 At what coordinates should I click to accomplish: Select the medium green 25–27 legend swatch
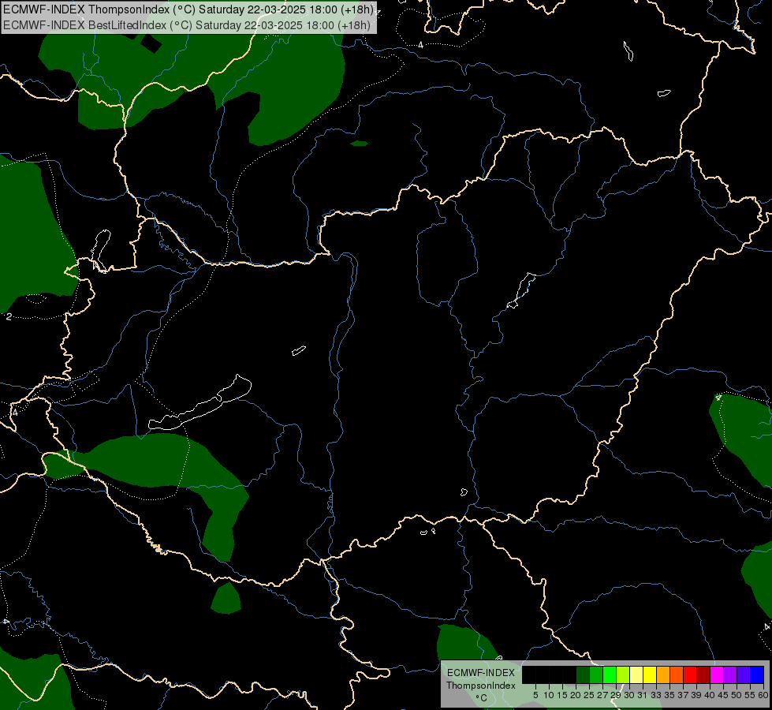595,674
